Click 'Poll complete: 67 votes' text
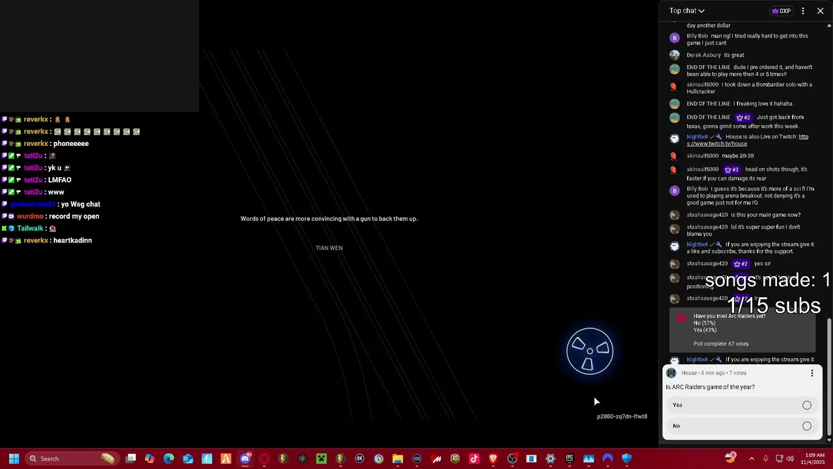This screenshot has width=833, height=469. click(x=720, y=344)
